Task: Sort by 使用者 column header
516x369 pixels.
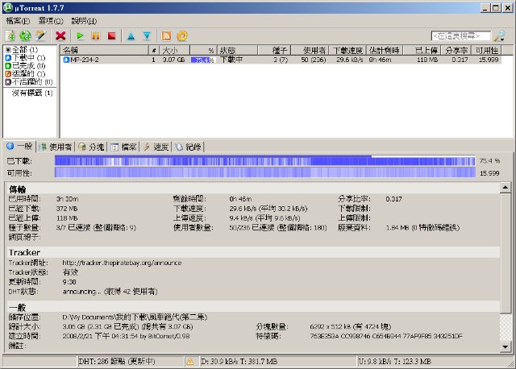Action: click(310, 50)
